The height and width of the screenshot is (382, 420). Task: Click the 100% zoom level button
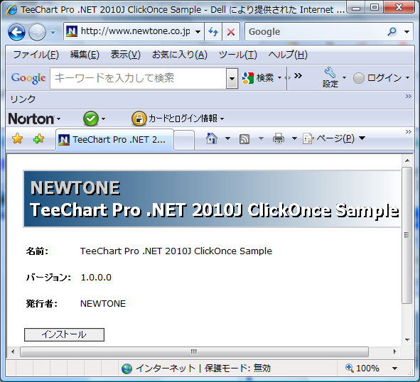pos(362,369)
